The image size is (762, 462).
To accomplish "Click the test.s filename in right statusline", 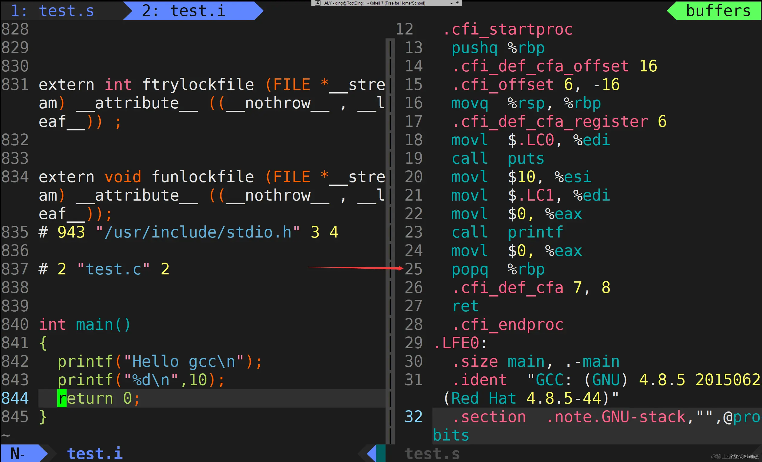I will pyautogui.click(x=432, y=454).
